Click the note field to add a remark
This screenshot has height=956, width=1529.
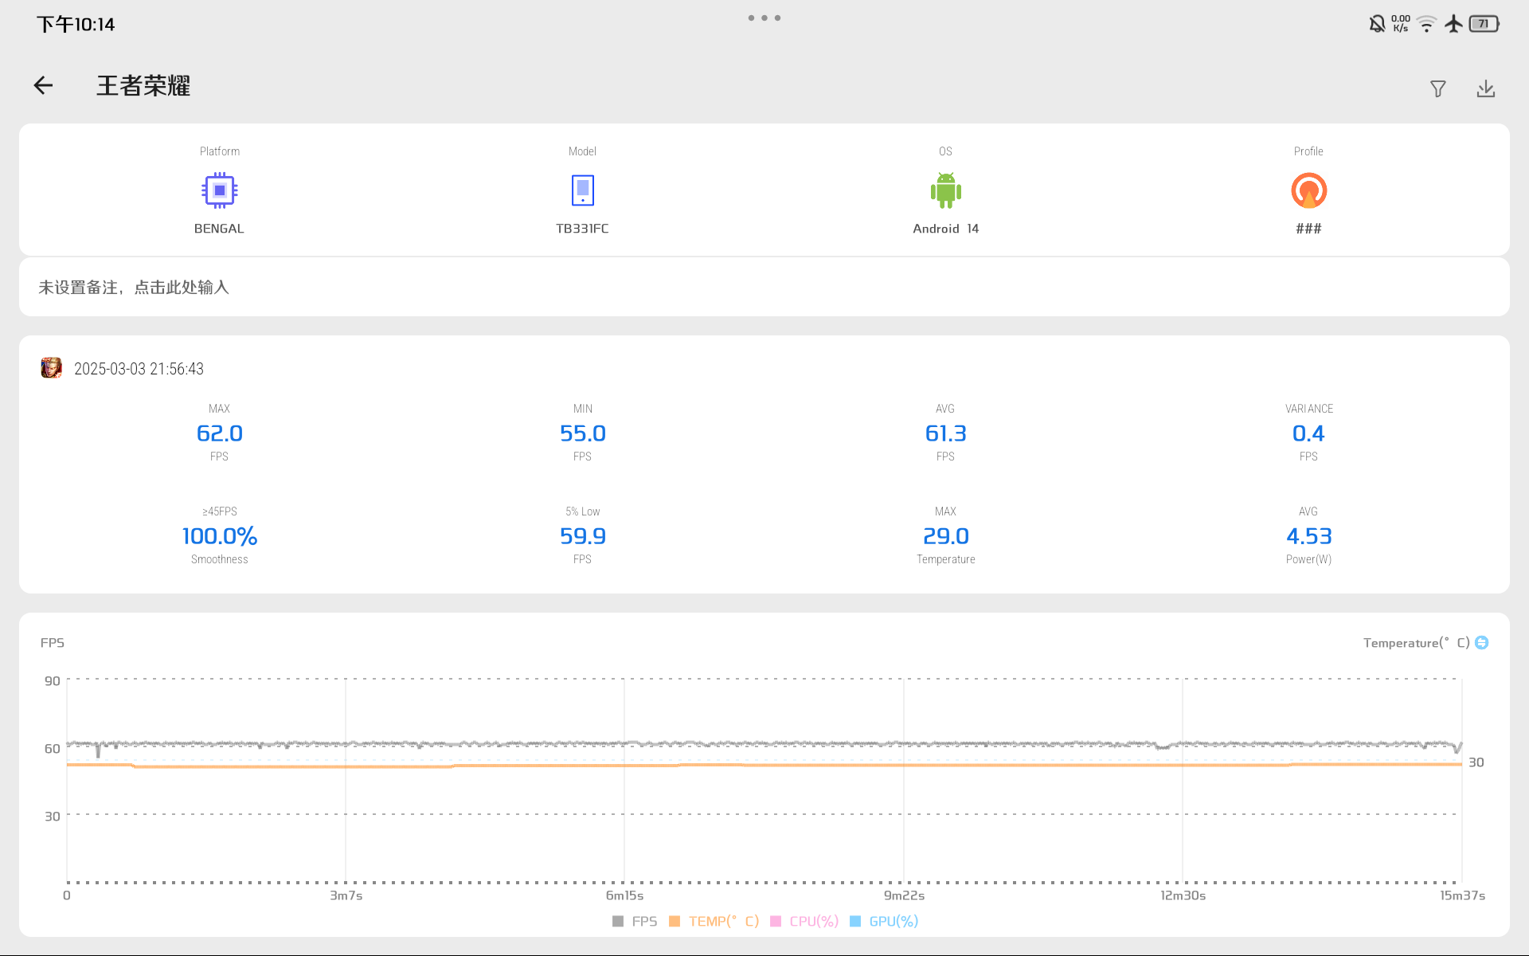coord(764,287)
